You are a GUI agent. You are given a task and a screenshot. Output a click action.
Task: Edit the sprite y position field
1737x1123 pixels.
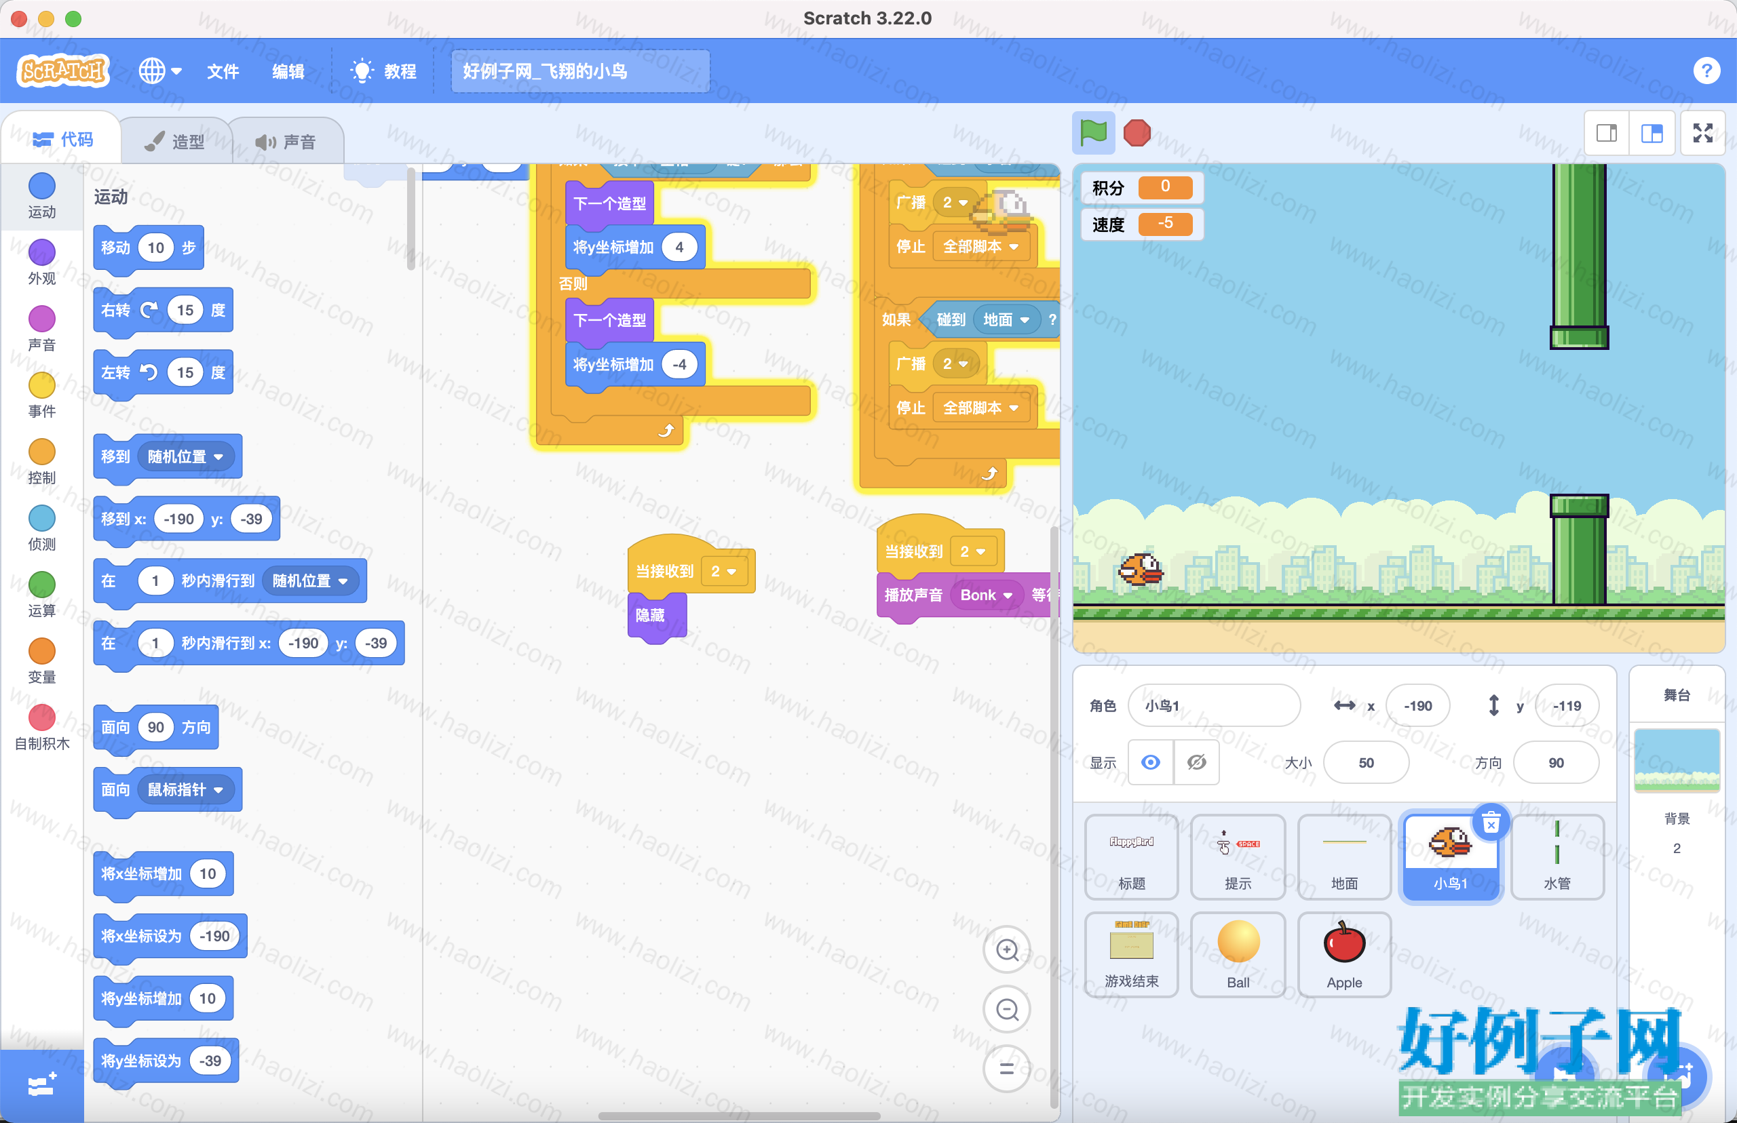[x=1566, y=705]
